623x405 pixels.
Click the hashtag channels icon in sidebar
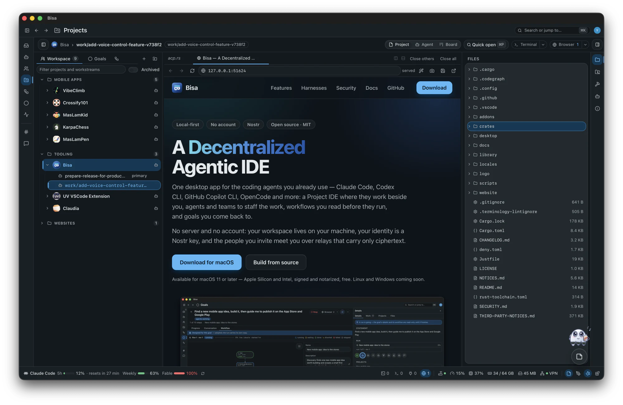(26, 132)
